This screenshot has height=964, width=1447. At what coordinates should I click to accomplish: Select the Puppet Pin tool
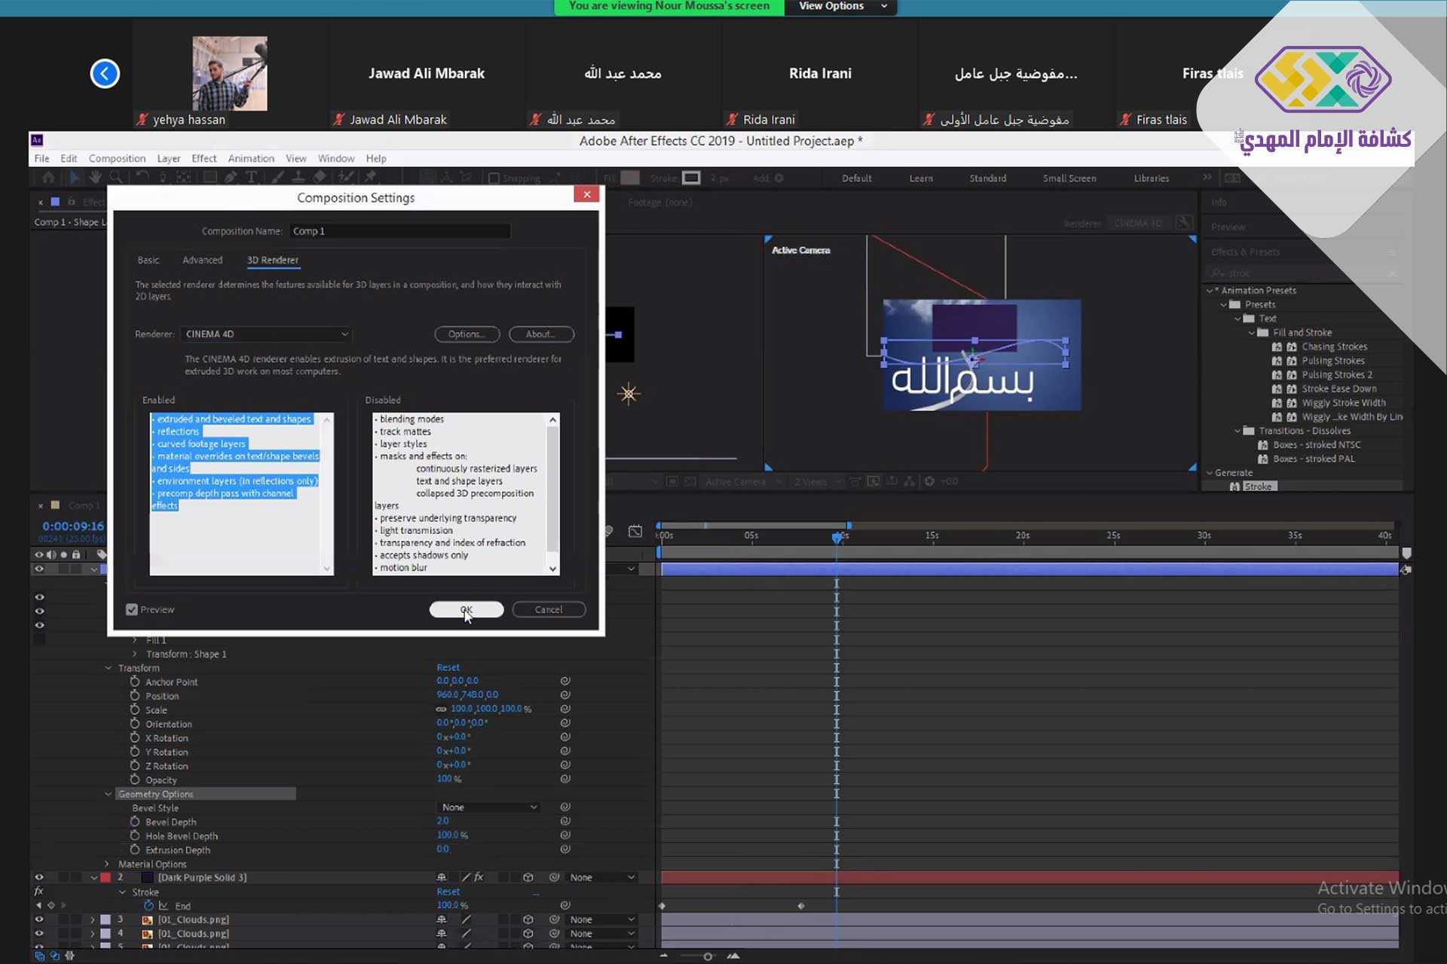pyautogui.click(x=370, y=178)
